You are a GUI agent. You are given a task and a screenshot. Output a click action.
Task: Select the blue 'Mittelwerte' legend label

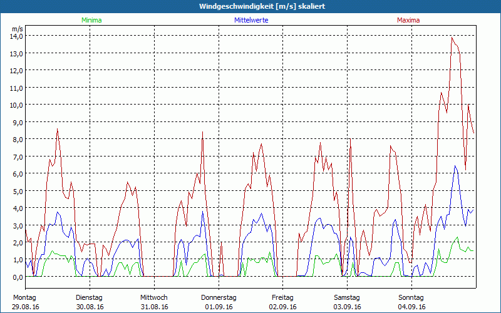coord(251,20)
